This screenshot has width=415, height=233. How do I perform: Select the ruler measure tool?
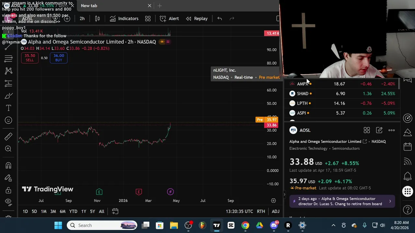point(8,136)
